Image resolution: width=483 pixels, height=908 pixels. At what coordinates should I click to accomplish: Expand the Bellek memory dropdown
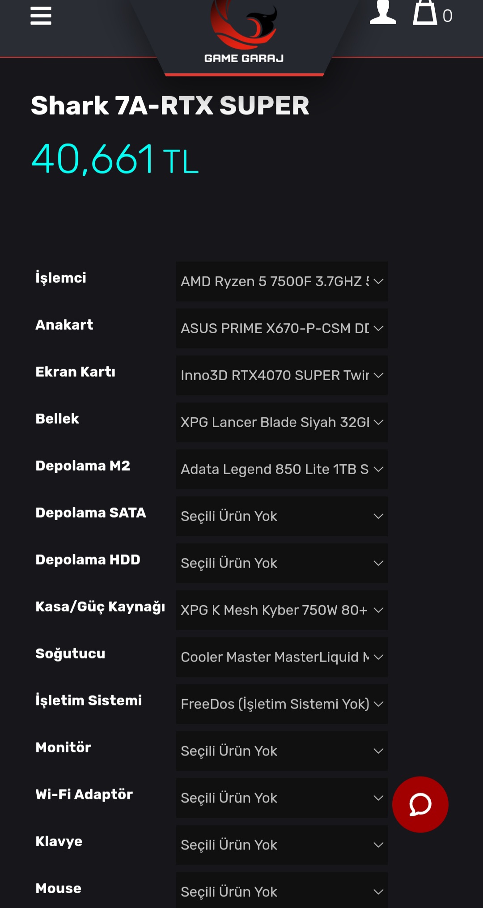282,422
